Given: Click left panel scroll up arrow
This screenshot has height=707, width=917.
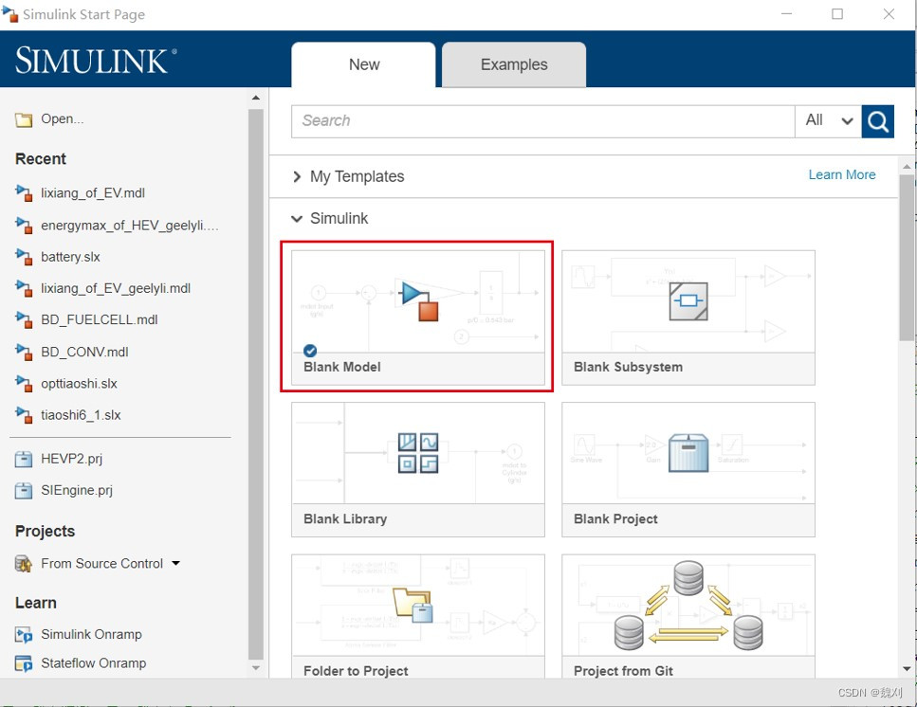Looking at the screenshot, I should pyautogui.click(x=256, y=98).
